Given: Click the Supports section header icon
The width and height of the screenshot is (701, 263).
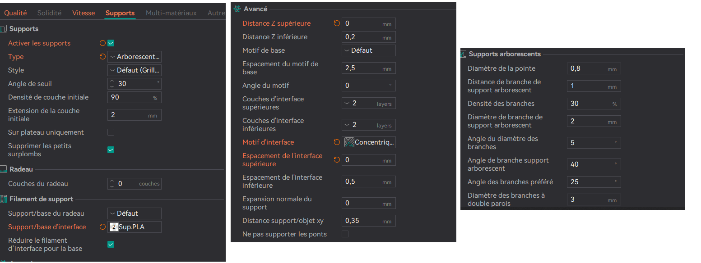Looking at the screenshot, I should click(4, 29).
